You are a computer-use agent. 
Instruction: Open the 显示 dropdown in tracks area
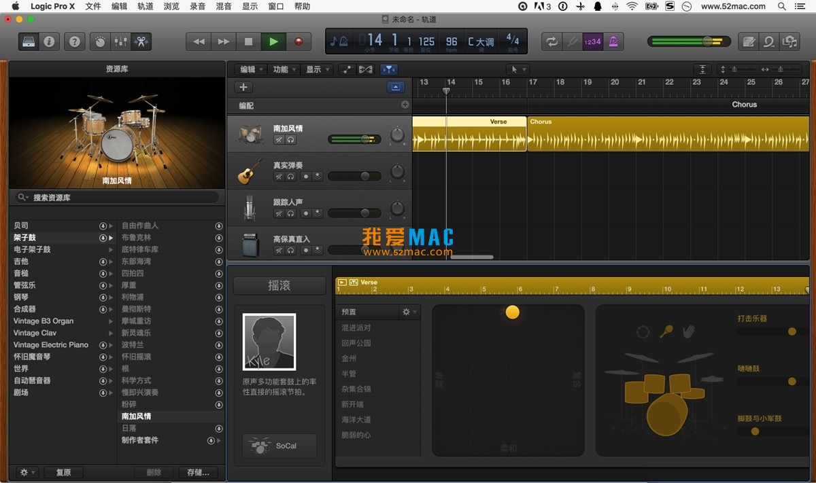[316, 69]
